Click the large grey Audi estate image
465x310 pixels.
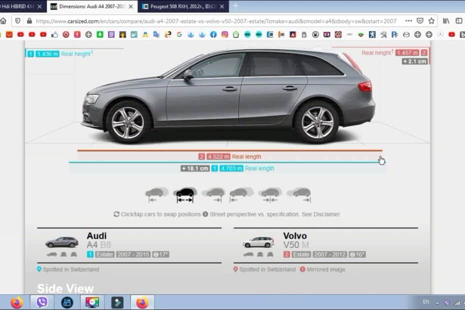click(x=228, y=96)
